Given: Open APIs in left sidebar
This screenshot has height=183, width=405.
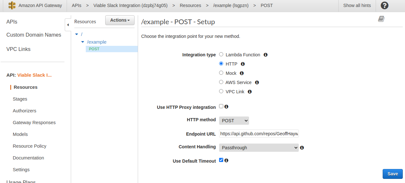Looking at the screenshot, I should (12, 22).
